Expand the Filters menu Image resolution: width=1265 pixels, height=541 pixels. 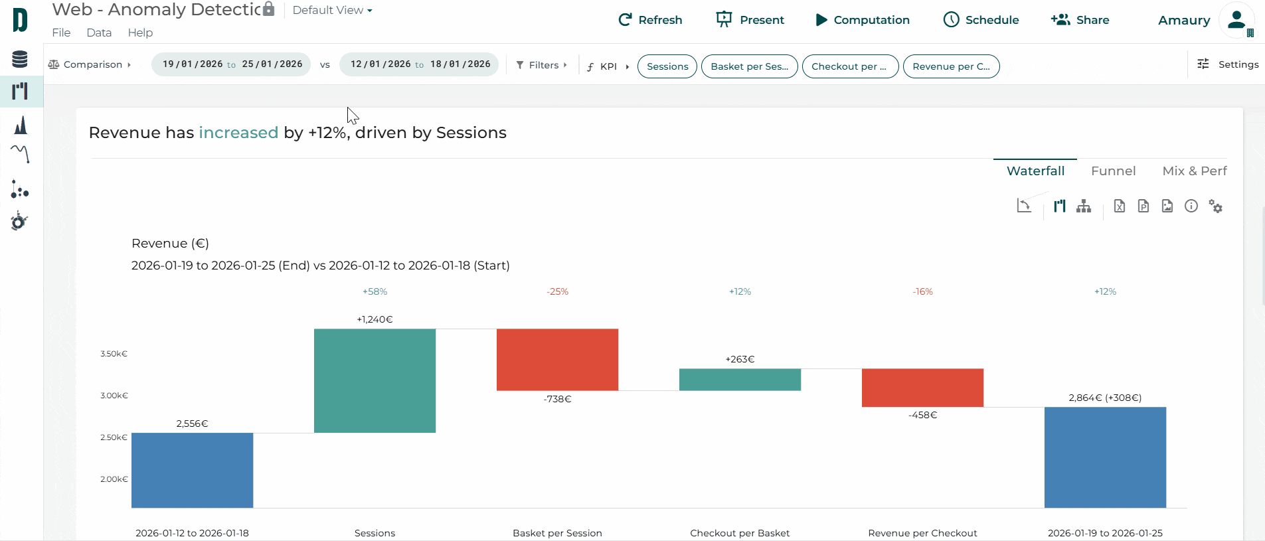click(x=542, y=65)
